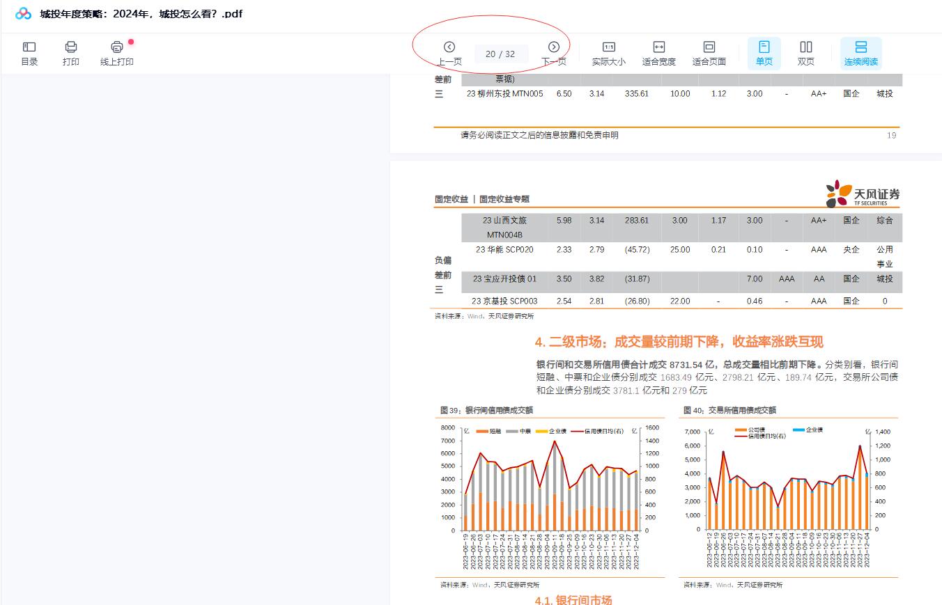Click the next page arrow icon
The height and width of the screenshot is (605, 942).
553,47
